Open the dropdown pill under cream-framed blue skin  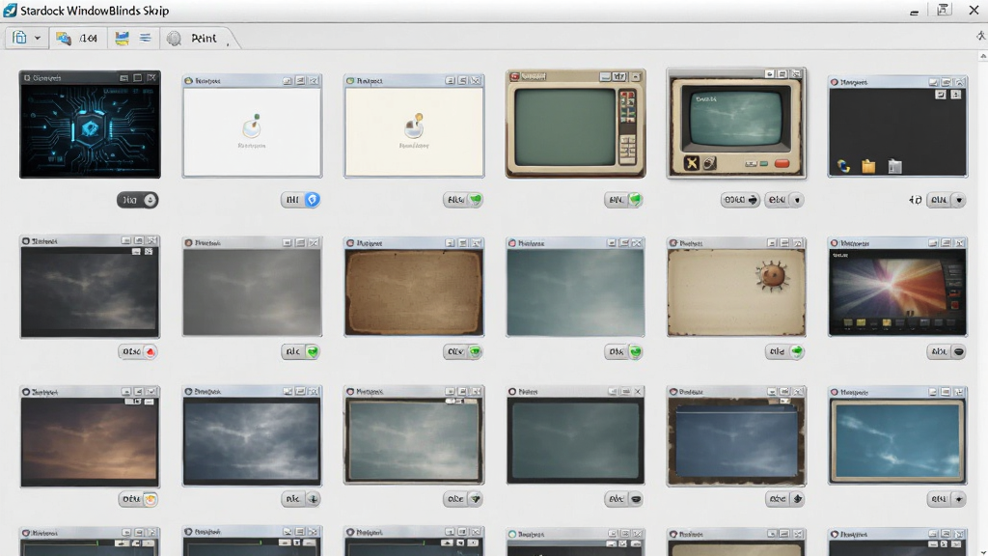947,499
